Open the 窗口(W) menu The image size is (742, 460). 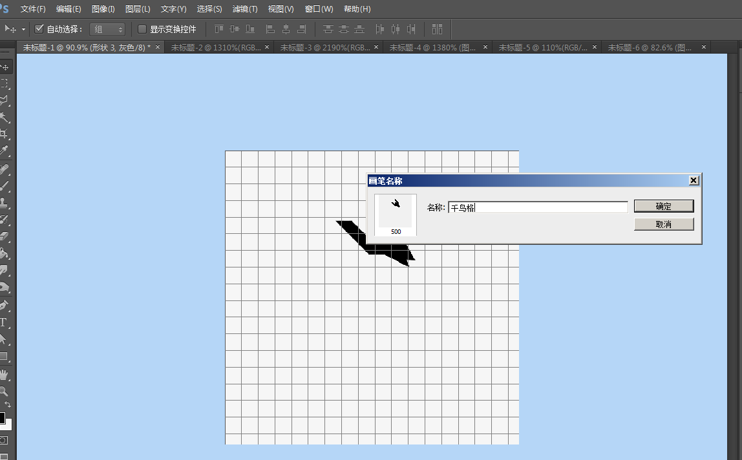(x=319, y=9)
